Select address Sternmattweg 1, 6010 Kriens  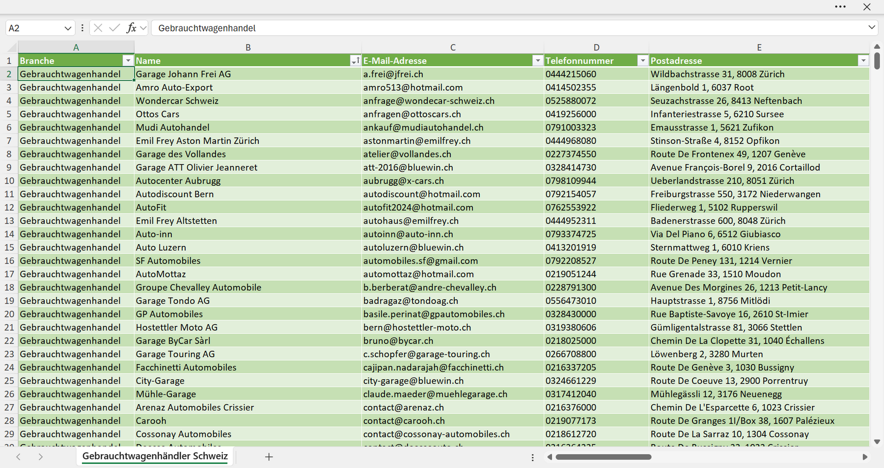pyautogui.click(x=759, y=247)
